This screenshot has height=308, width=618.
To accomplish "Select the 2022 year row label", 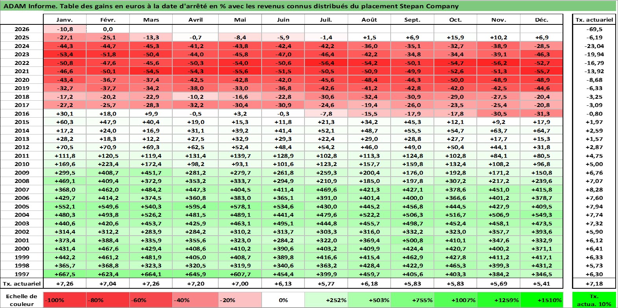I will [22, 63].
